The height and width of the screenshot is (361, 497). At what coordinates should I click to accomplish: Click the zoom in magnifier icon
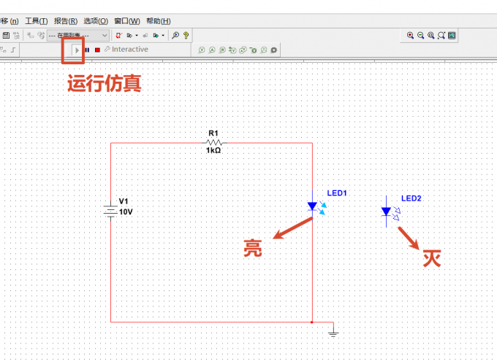(x=410, y=36)
